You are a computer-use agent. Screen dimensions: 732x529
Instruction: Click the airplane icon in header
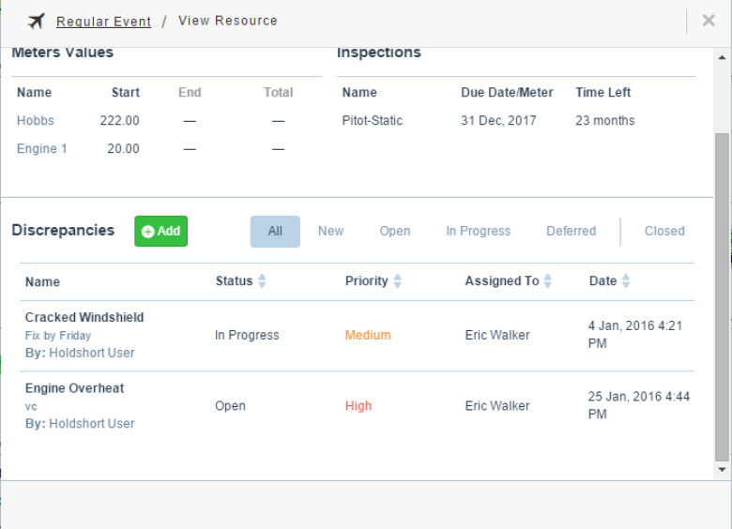click(x=37, y=21)
